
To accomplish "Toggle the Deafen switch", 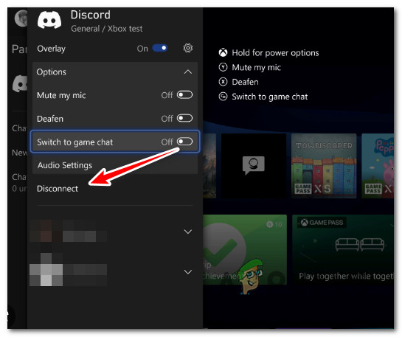I will pos(184,119).
